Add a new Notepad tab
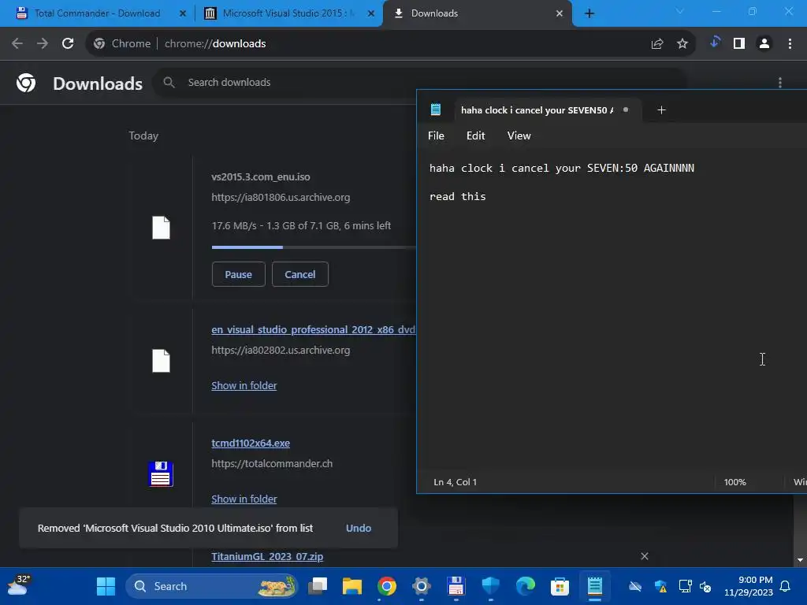This screenshot has width=807, height=605. click(662, 110)
